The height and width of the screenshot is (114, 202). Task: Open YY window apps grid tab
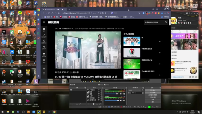click(x=194, y=31)
